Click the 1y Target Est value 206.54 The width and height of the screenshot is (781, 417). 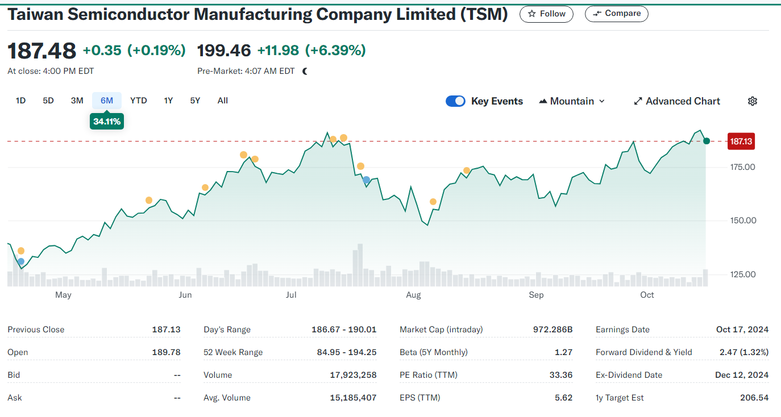pyautogui.click(x=754, y=398)
